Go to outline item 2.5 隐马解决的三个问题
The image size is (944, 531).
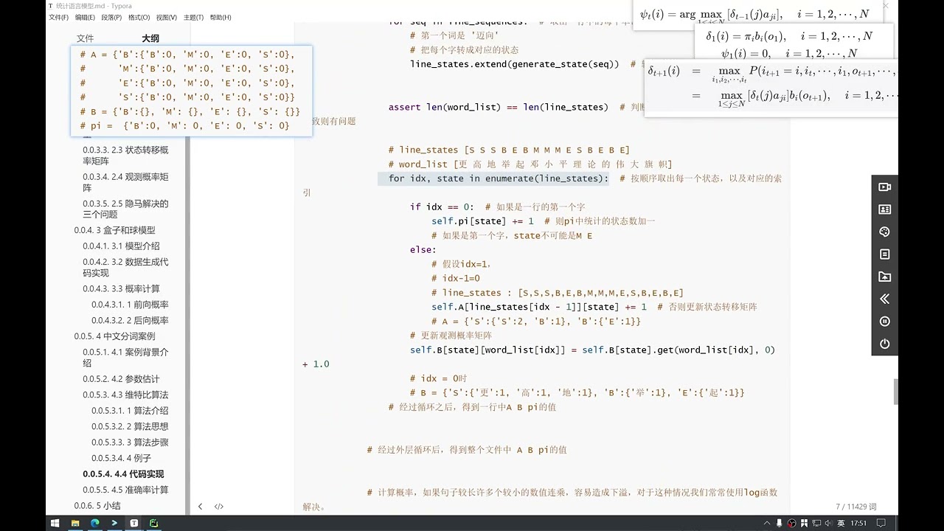point(125,209)
